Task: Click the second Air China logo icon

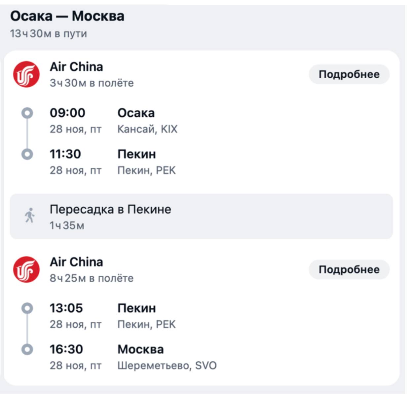Action: point(26,269)
